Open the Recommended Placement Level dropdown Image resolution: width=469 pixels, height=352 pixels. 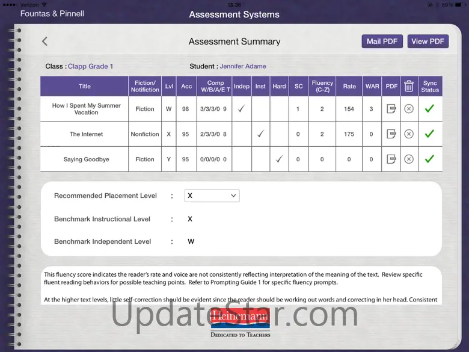pos(212,196)
